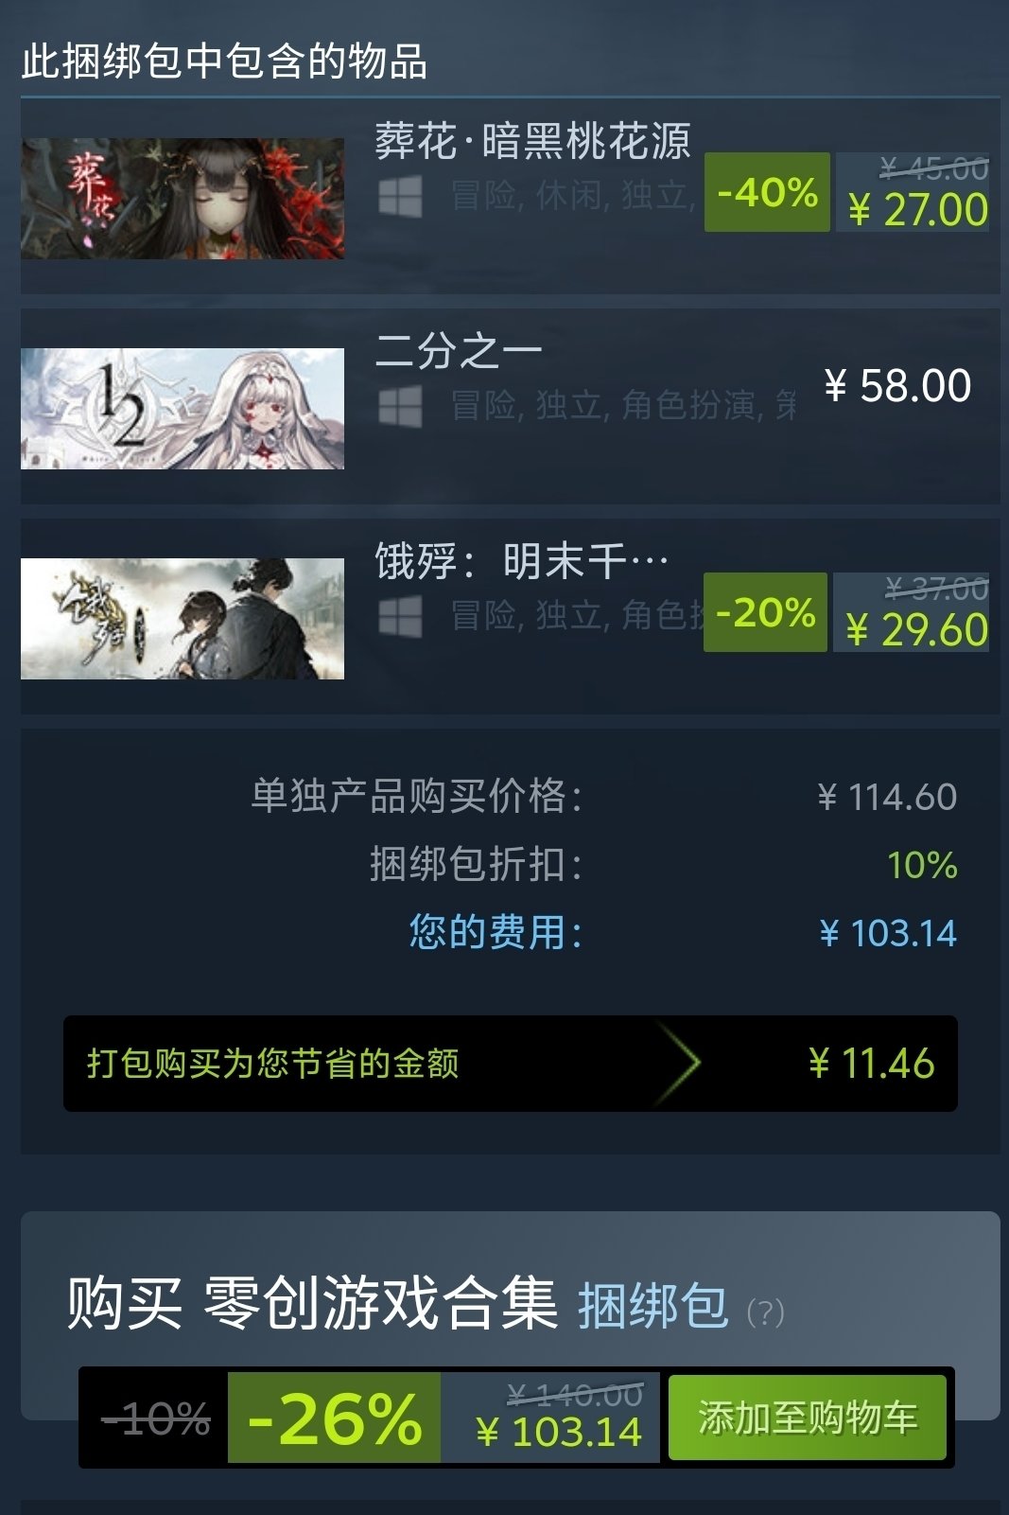Click the -26% bundle discount badge

click(x=335, y=1418)
